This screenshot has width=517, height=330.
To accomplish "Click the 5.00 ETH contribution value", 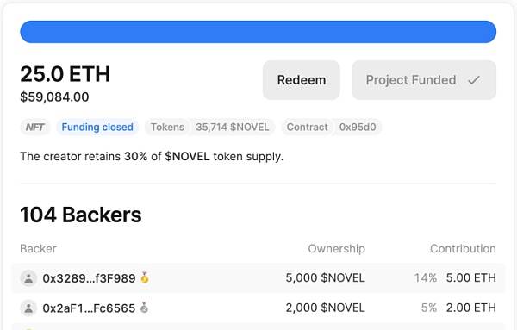I will [470, 278].
